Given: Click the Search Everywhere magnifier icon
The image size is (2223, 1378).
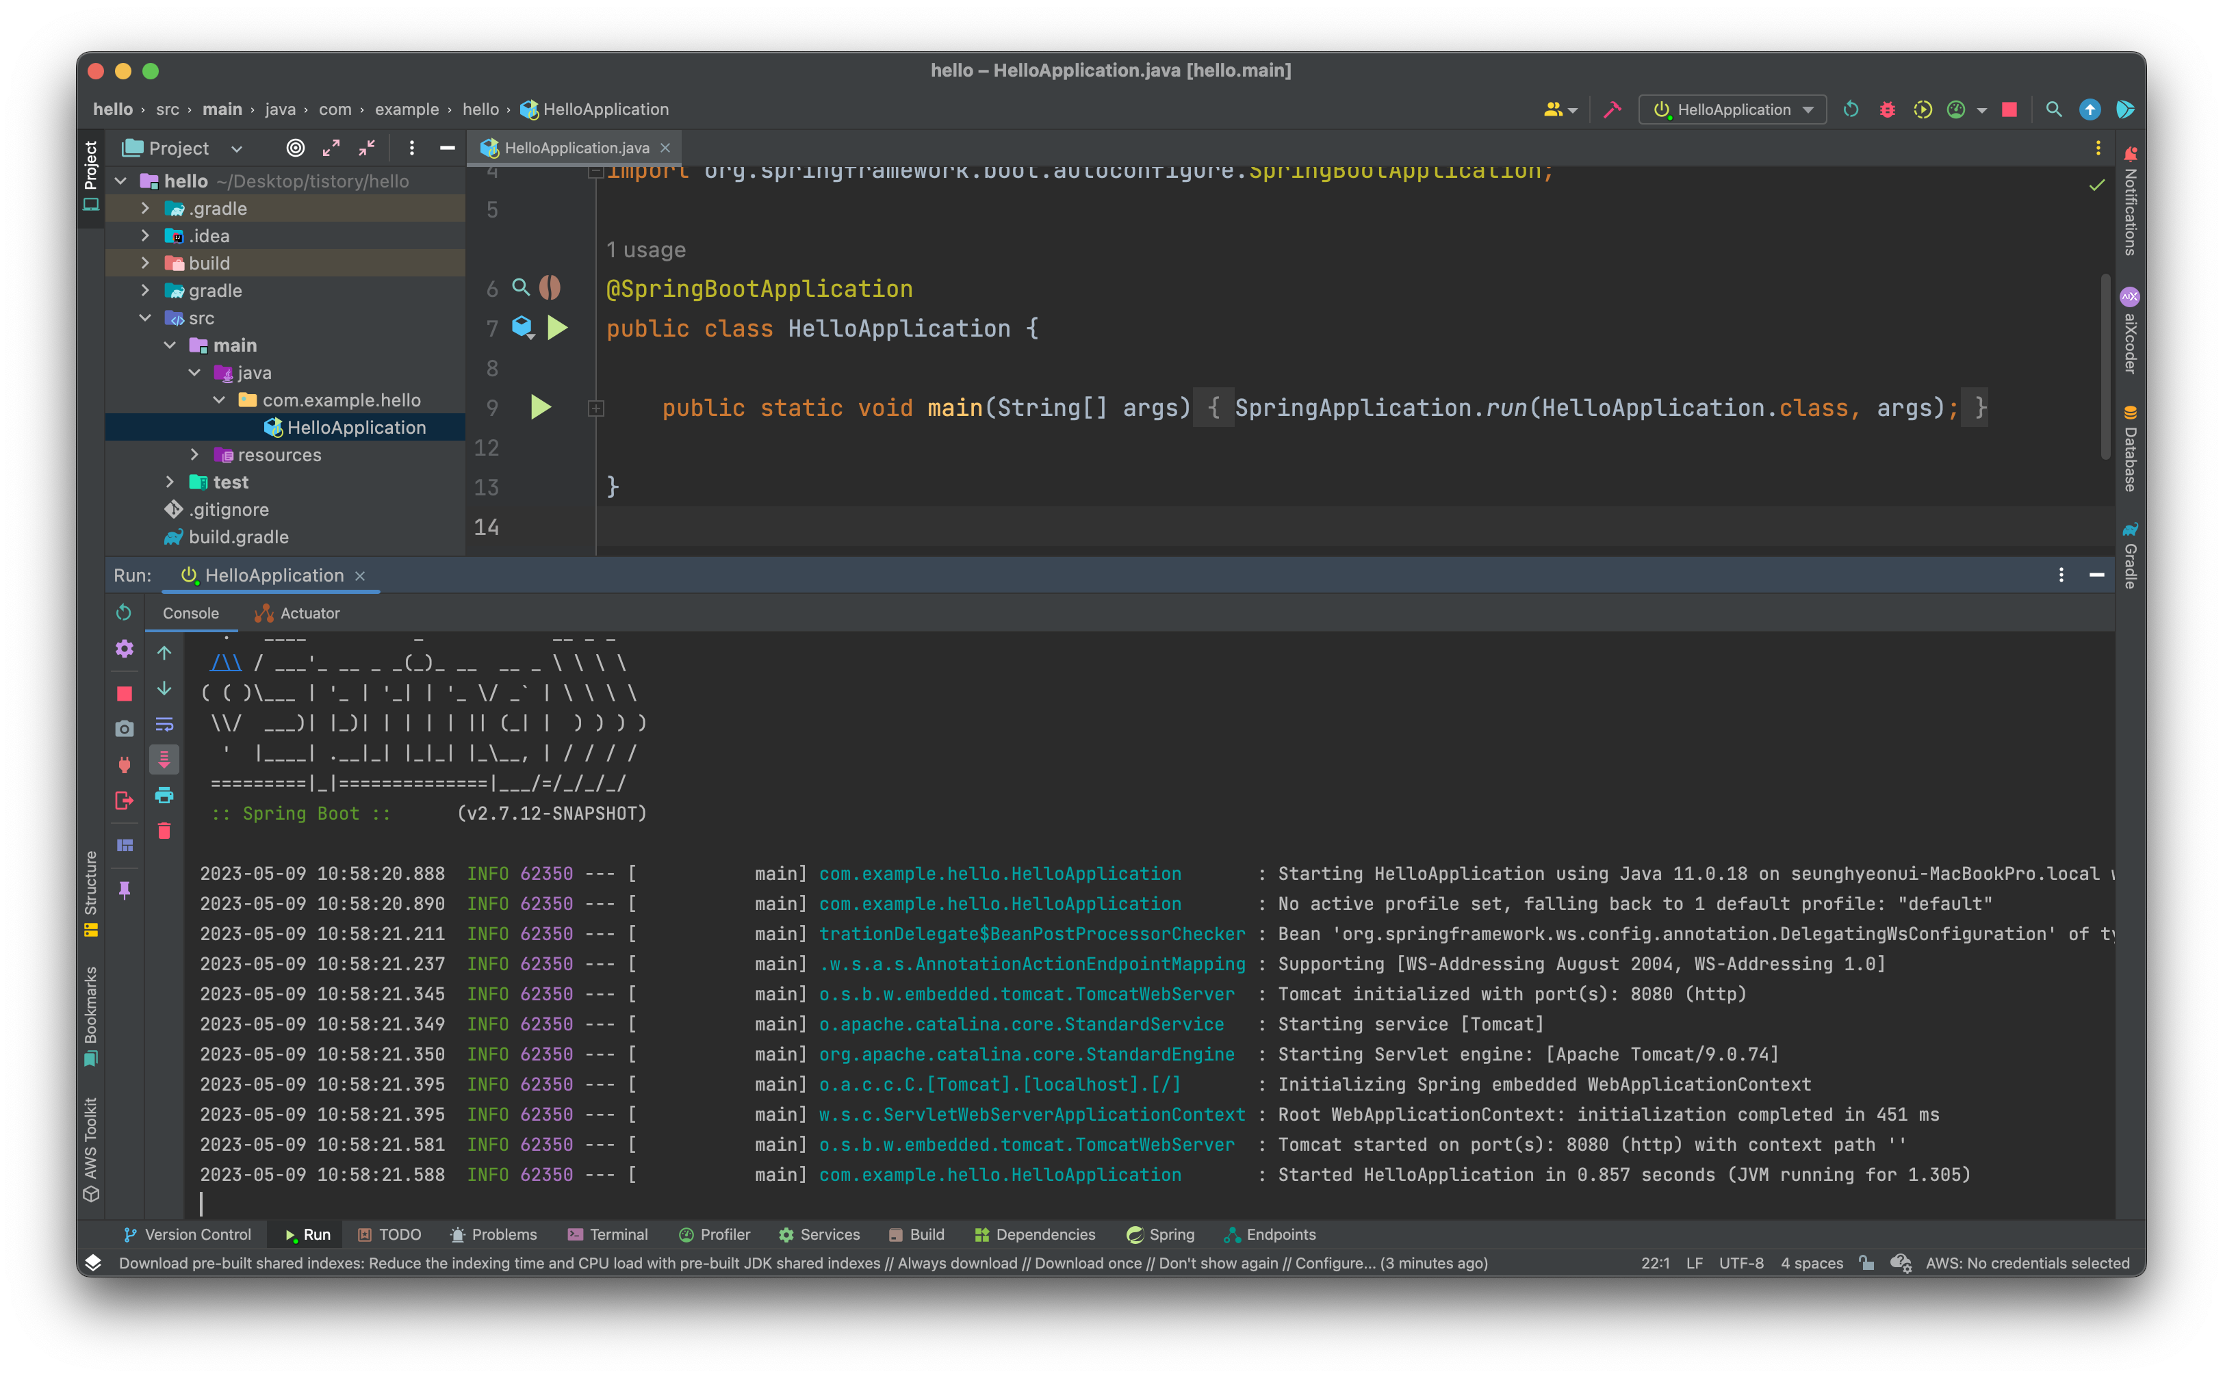Looking at the screenshot, I should (x=2053, y=109).
